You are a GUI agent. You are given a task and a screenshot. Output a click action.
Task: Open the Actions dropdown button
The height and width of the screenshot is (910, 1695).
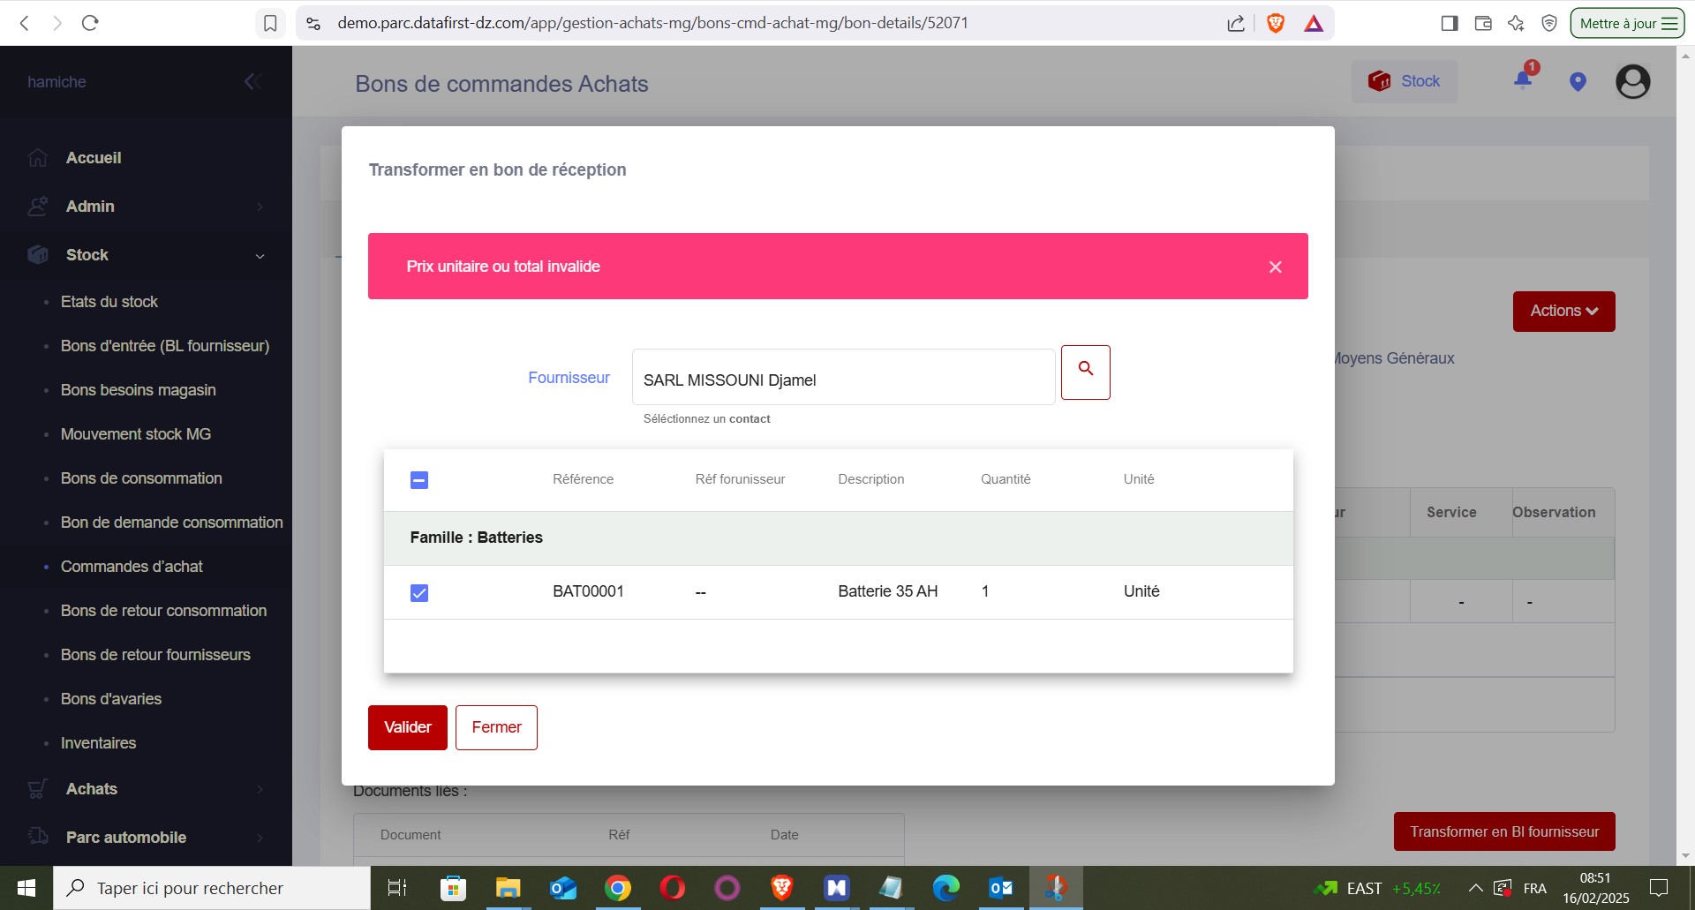tap(1563, 312)
